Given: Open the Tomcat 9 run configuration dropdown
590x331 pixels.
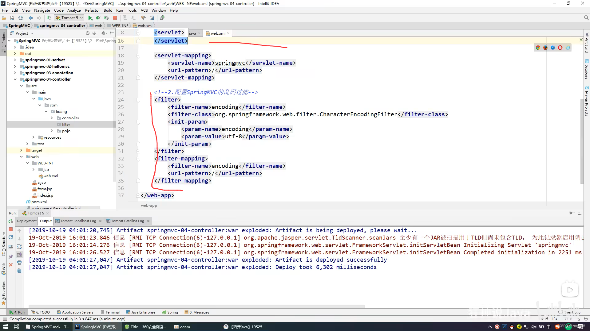Looking at the screenshot, I should pyautogui.click(x=69, y=18).
